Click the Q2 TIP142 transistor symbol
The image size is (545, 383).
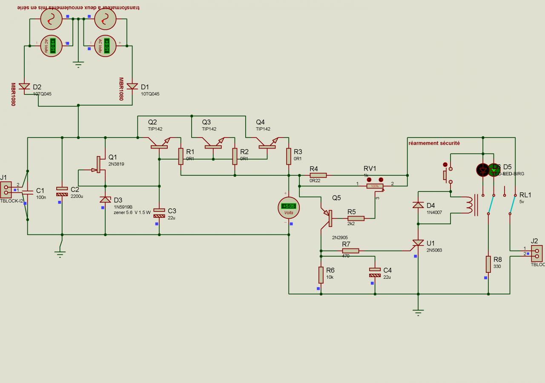point(160,143)
